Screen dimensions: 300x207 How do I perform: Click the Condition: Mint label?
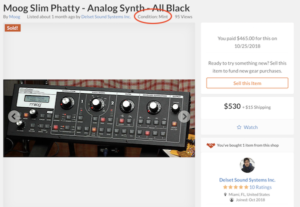[x=152, y=16]
